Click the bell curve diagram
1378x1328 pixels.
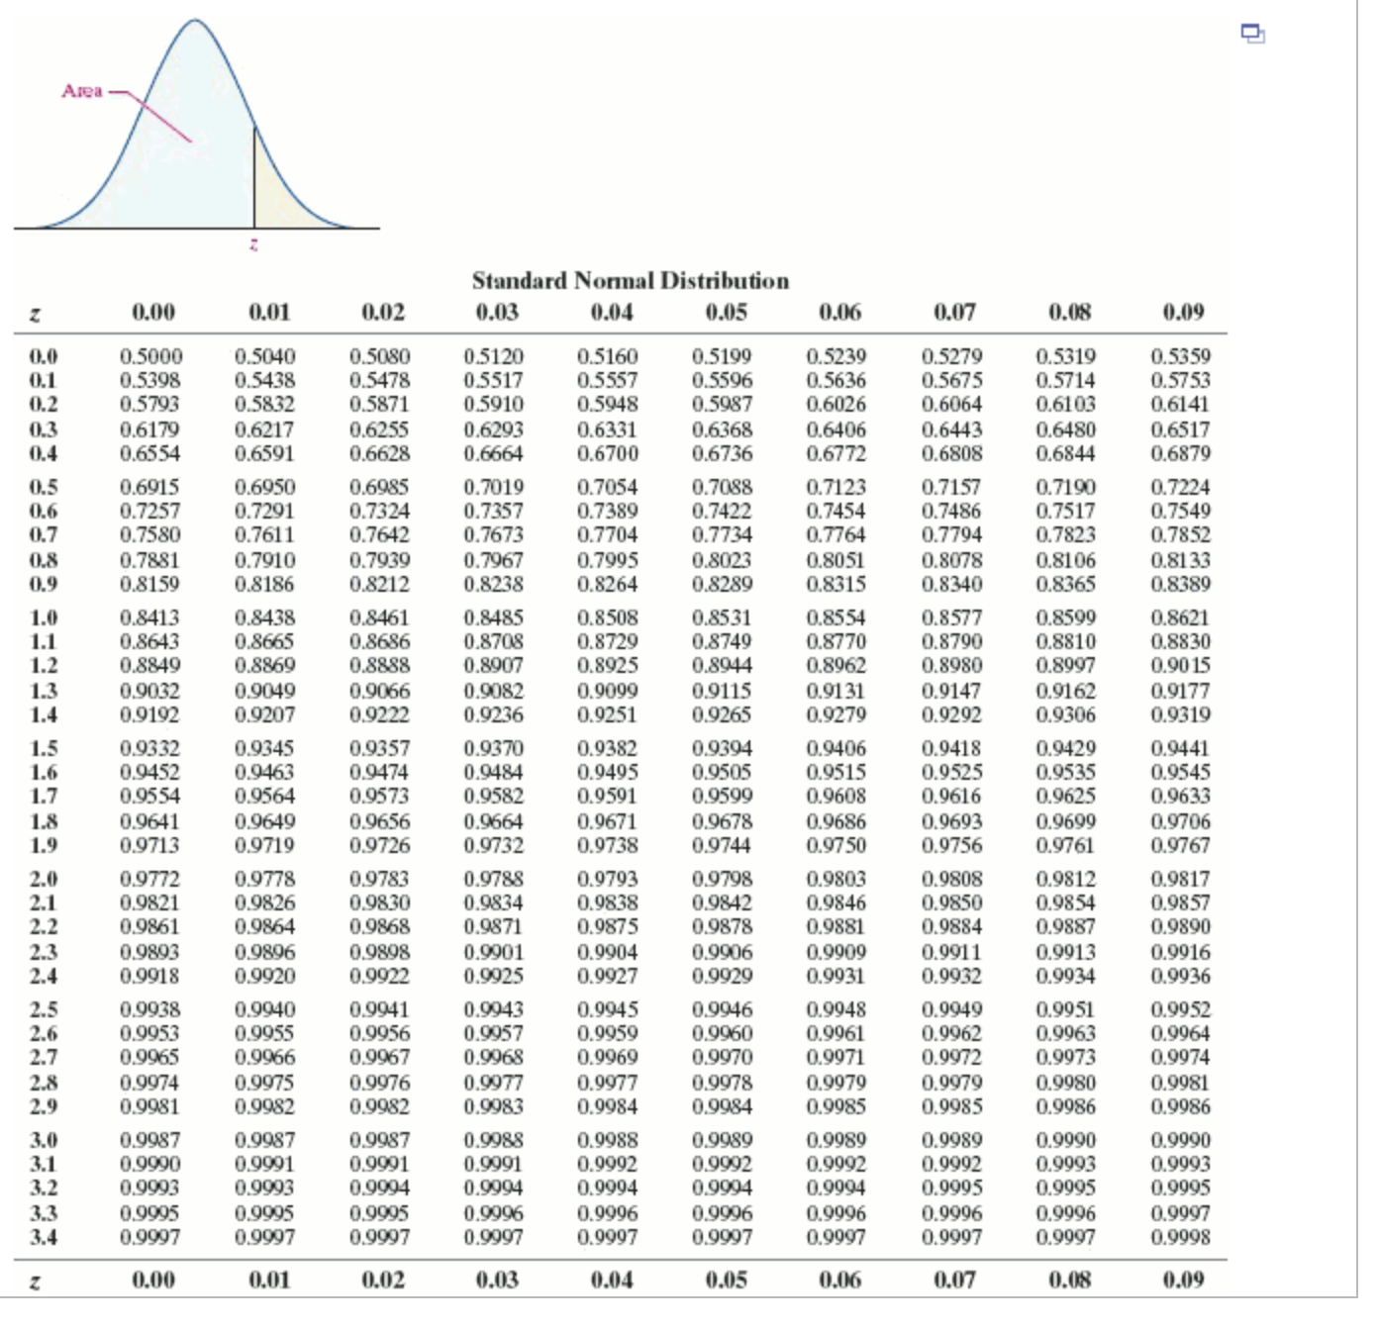(x=198, y=119)
